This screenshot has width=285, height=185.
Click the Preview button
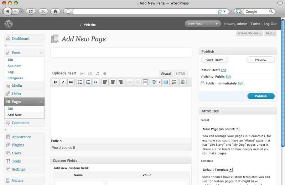pyautogui.click(x=260, y=60)
